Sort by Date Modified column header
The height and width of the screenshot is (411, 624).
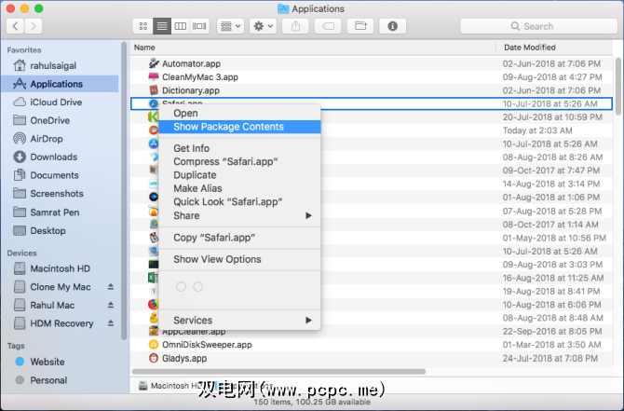click(554, 48)
